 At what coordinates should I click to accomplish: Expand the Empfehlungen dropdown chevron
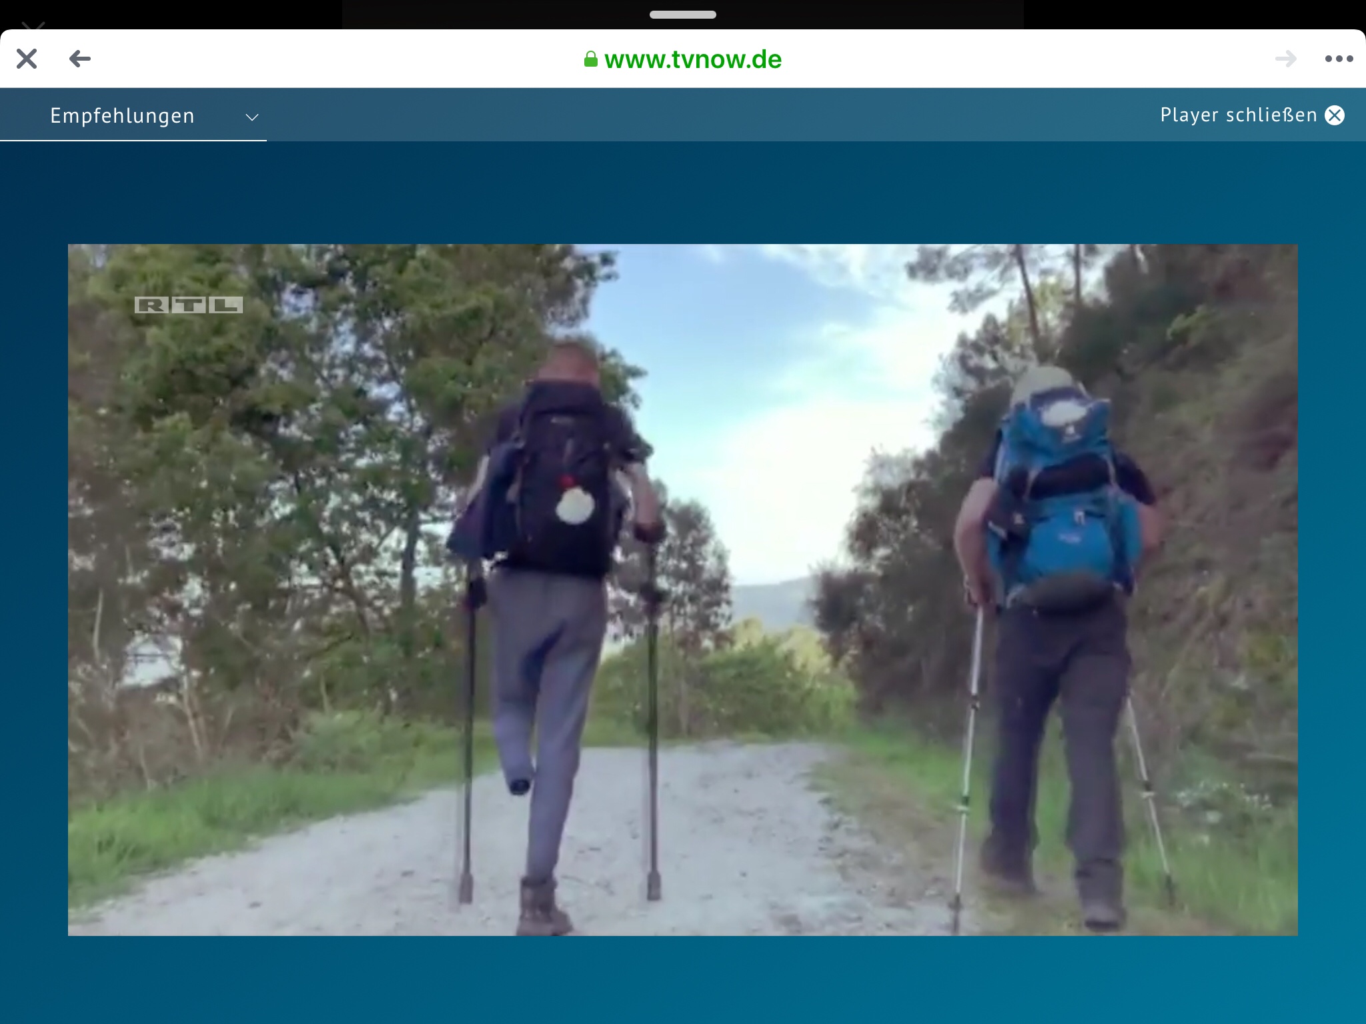[x=251, y=117]
